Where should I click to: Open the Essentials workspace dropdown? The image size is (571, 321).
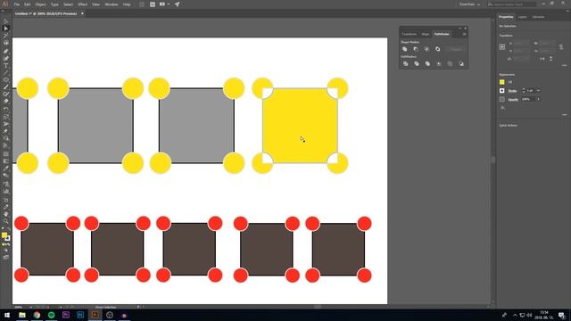[x=469, y=4]
